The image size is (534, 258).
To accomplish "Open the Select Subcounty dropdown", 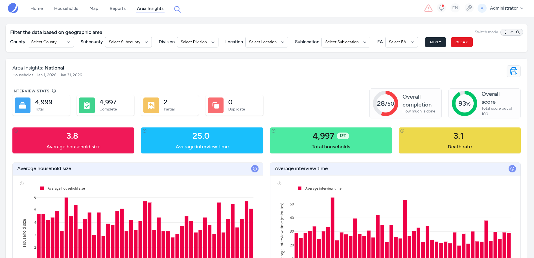I will pyautogui.click(x=128, y=42).
